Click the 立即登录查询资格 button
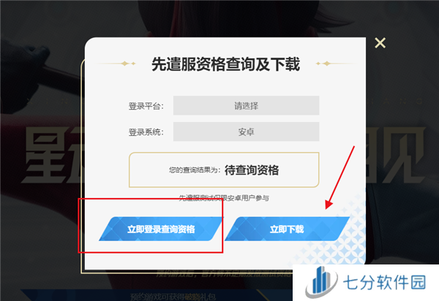 click(161, 229)
